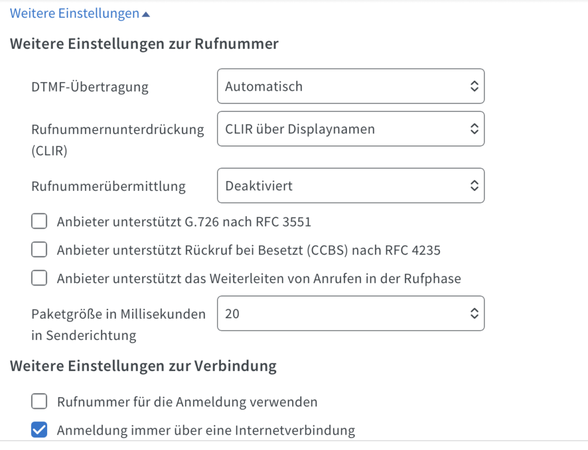Image resolution: width=588 pixels, height=450 pixels.
Task: Collapse the Weitere Einstellungen link
Action: click(x=75, y=14)
